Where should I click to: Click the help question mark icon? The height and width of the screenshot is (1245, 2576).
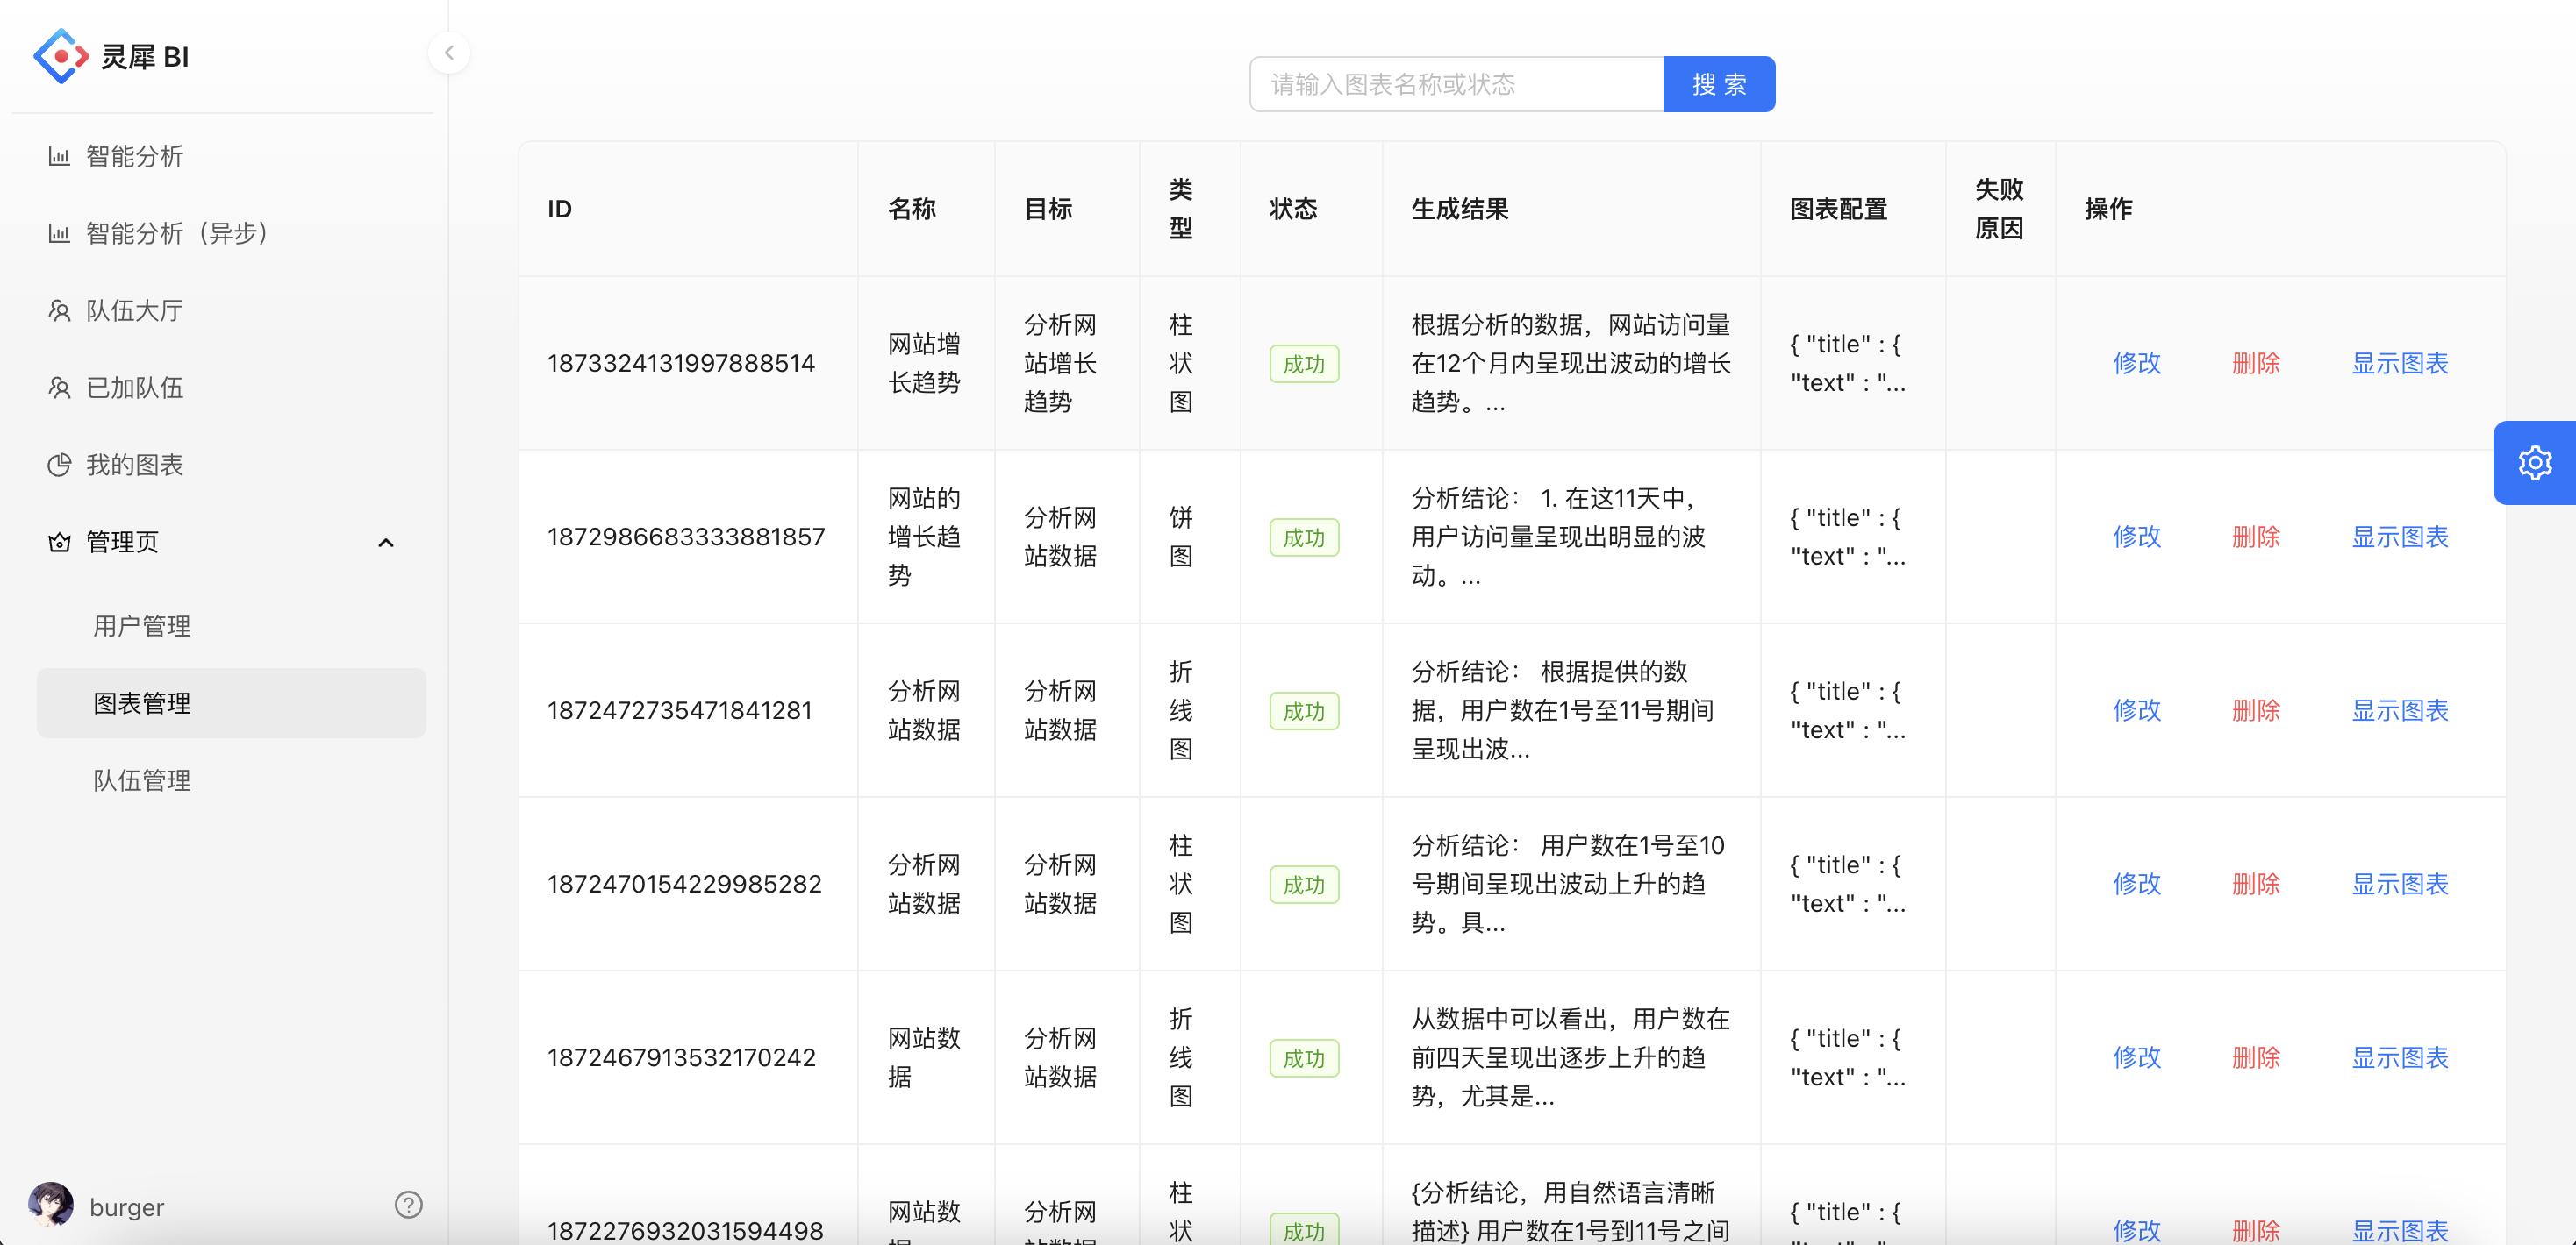coord(409,1205)
